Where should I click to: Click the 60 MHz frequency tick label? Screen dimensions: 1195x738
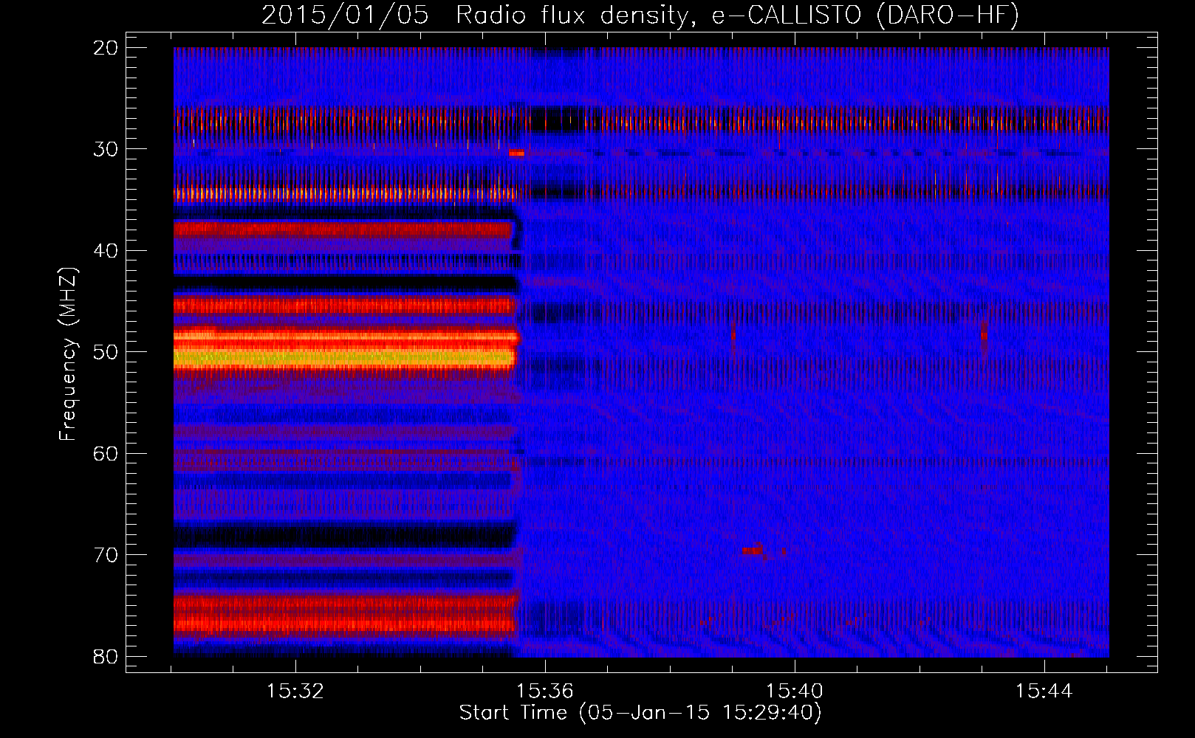pyautogui.click(x=106, y=453)
